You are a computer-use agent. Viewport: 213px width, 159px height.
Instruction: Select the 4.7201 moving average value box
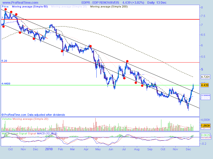coord(205,77)
